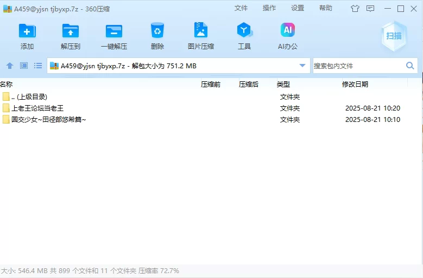The image size is (423, 278).
Task: Maximize the 360压缩 window
Action: coord(401,9)
